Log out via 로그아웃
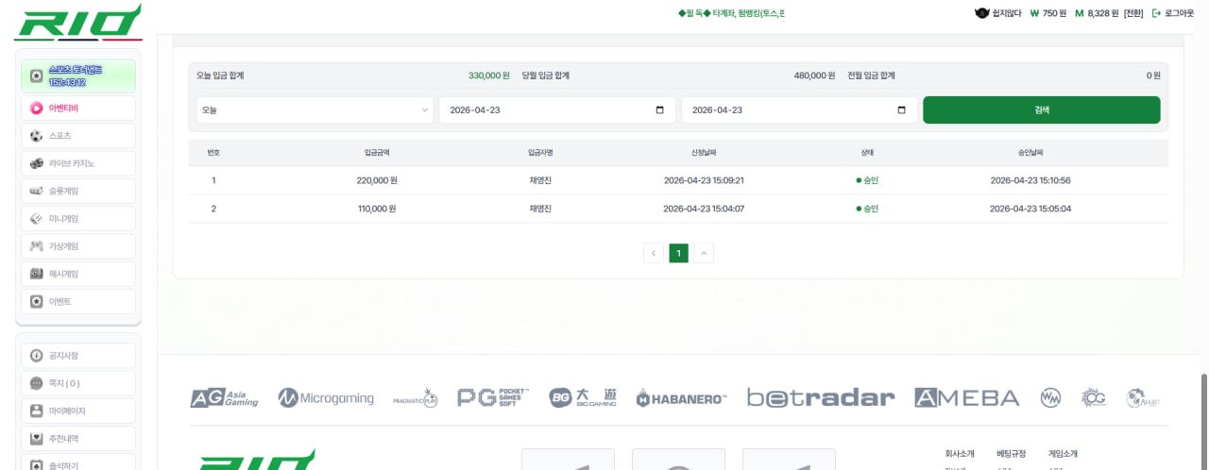 [x=1173, y=13]
